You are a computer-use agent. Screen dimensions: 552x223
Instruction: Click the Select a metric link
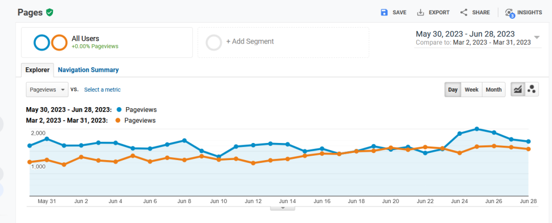[102, 89]
